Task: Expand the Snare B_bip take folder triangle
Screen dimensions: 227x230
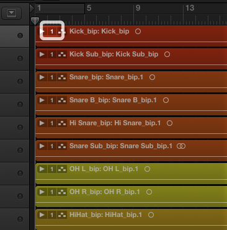Action: tap(42, 100)
